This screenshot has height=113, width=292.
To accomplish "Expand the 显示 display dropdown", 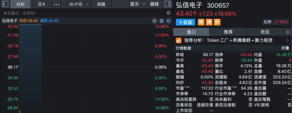I will click(138, 4).
